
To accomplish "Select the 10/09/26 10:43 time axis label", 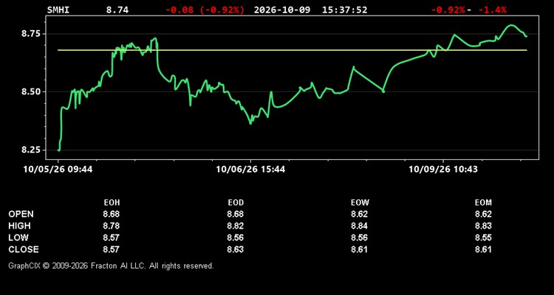I will [443, 170].
